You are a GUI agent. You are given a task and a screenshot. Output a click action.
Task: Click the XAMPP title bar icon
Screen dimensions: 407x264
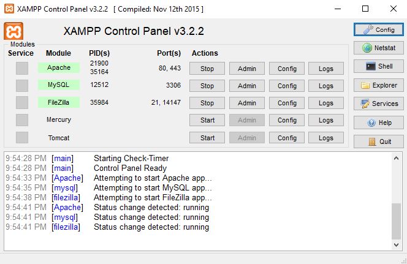tap(9, 9)
